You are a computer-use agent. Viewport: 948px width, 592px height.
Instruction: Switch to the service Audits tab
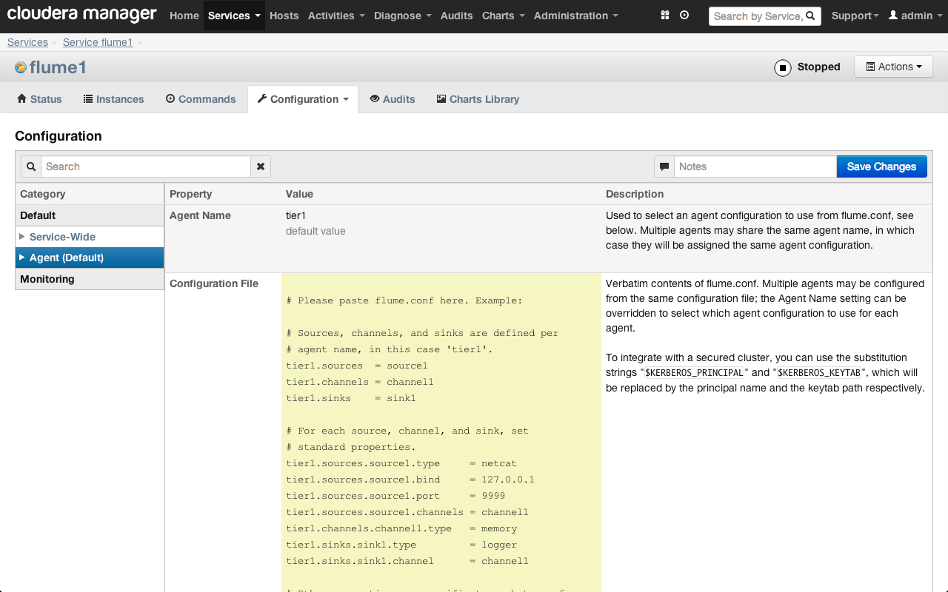(393, 99)
